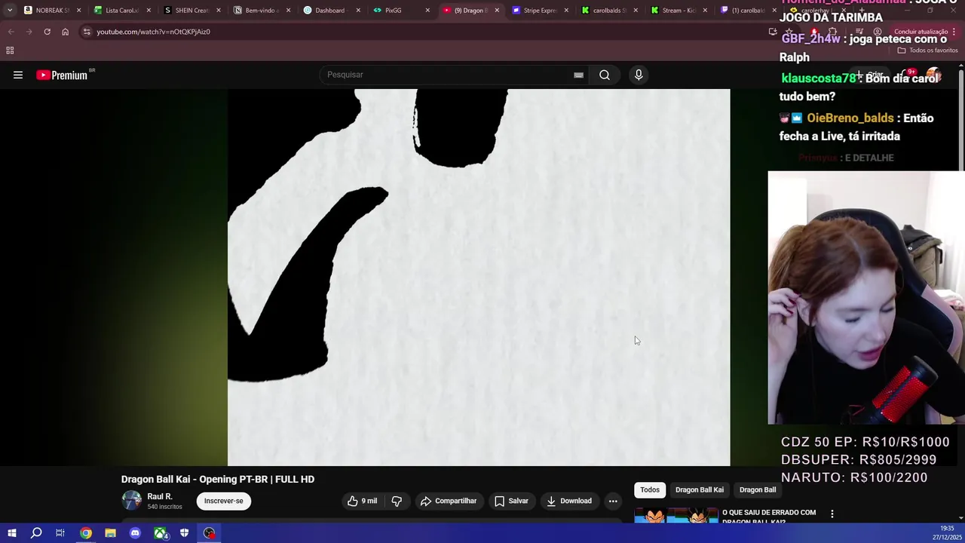Open File Explorer from the taskbar

pyautogui.click(x=110, y=533)
